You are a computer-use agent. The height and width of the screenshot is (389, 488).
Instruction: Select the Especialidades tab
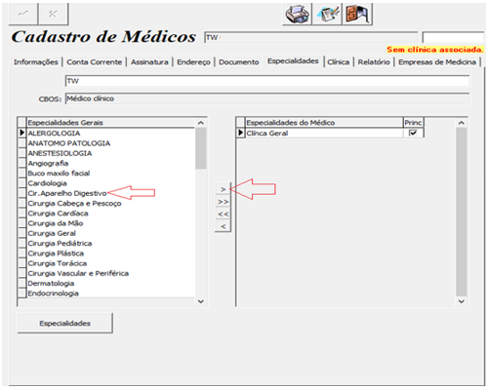pos(293,60)
